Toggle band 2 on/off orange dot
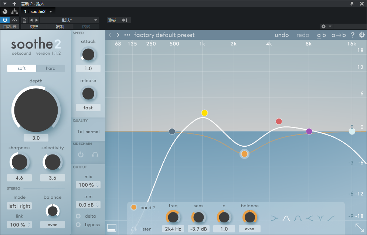This screenshot has width=367, height=235. tap(134, 207)
